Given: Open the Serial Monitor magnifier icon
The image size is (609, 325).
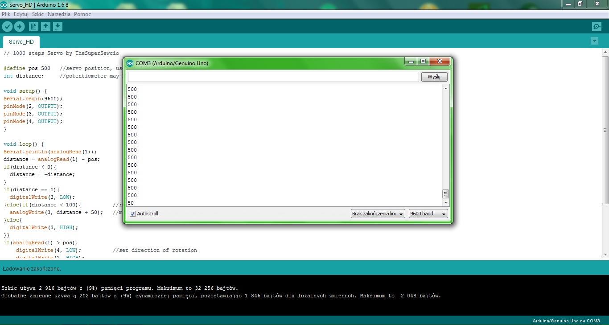Looking at the screenshot, I should (x=597, y=27).
